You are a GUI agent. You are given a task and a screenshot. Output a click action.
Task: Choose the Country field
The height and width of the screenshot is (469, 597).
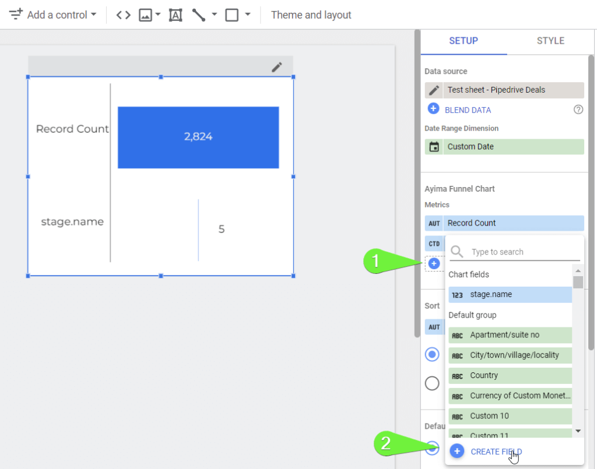(x=510, y=375)
